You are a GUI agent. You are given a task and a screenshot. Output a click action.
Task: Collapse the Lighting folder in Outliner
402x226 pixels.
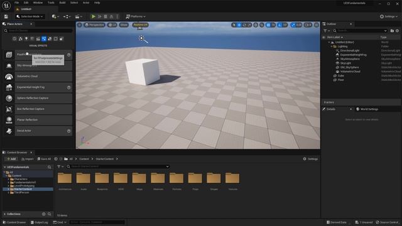tap(332, 46)
